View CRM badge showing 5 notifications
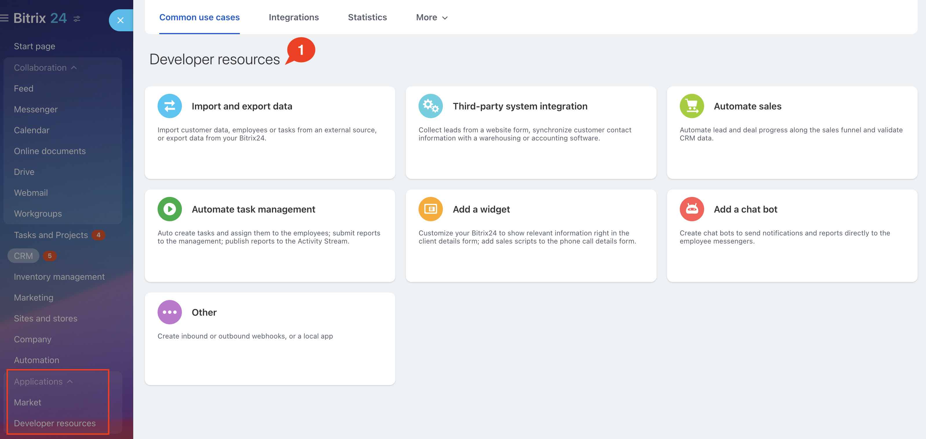The height and width of the screenshot is (439, 926). coord(50,256)
